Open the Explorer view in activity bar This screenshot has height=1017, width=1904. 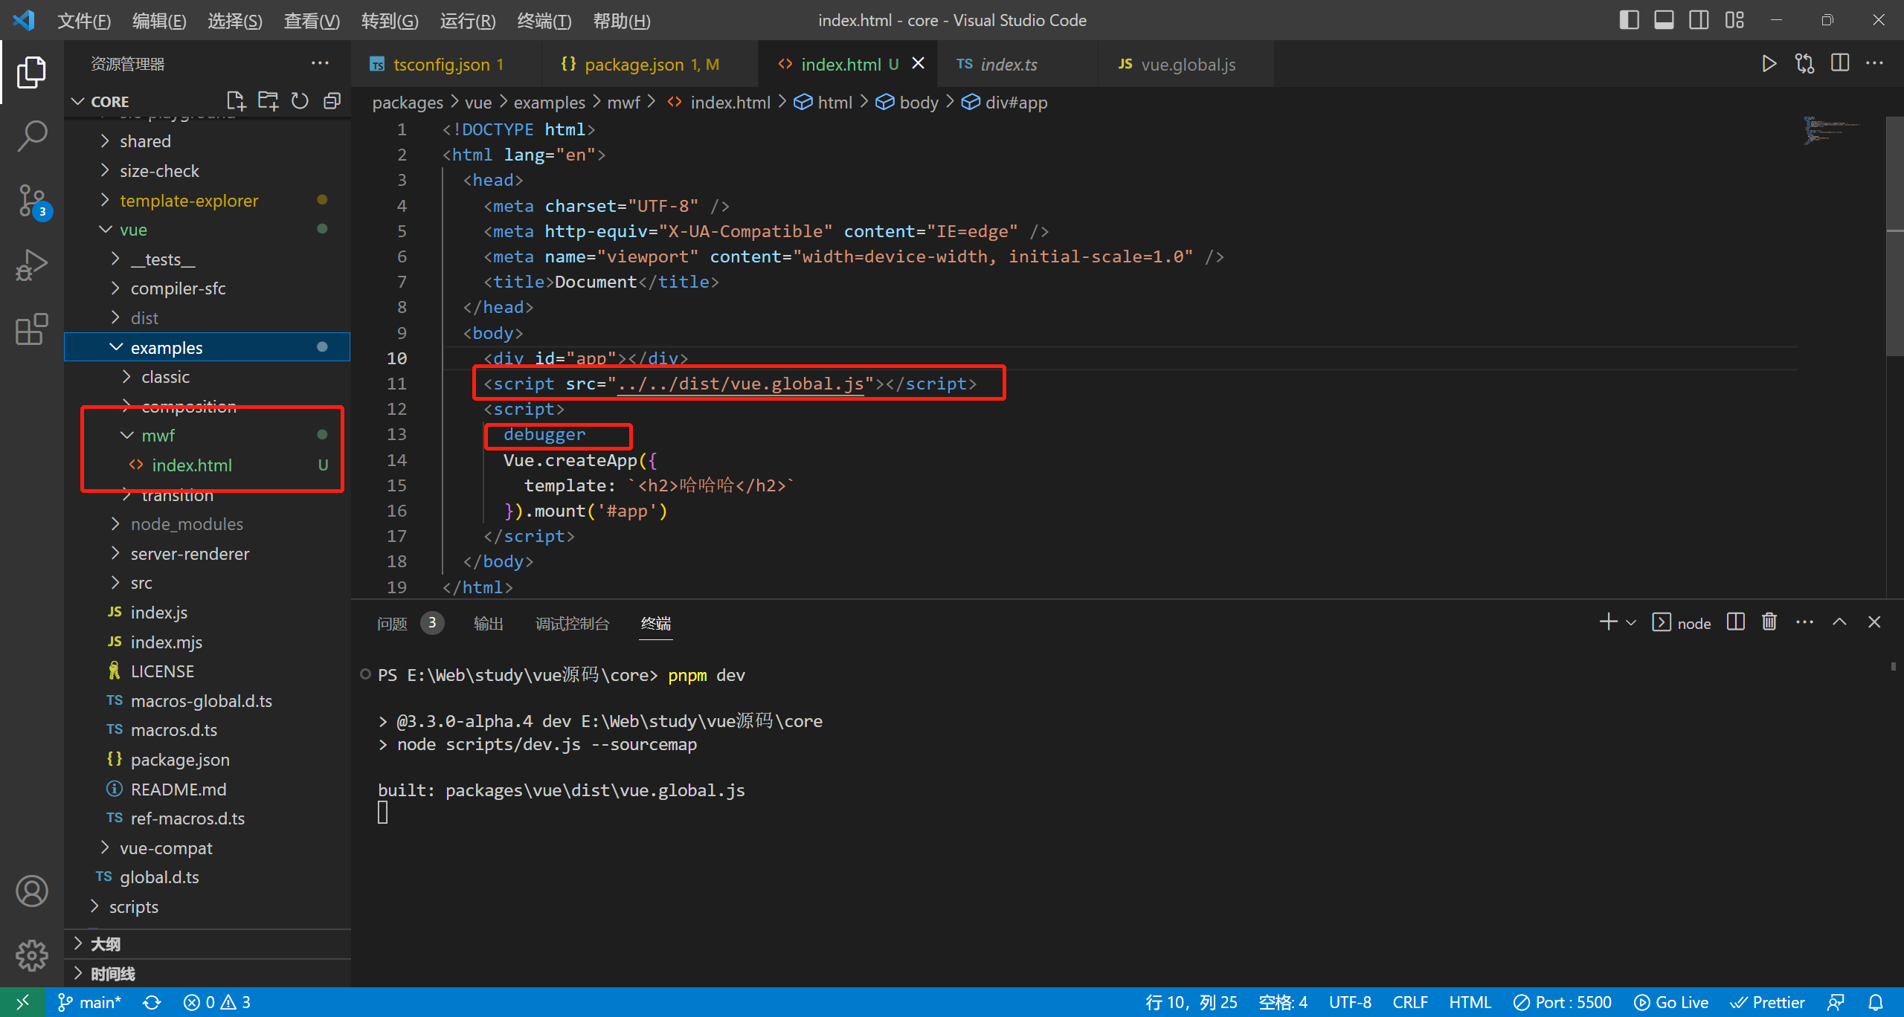(x=31, y=72)
